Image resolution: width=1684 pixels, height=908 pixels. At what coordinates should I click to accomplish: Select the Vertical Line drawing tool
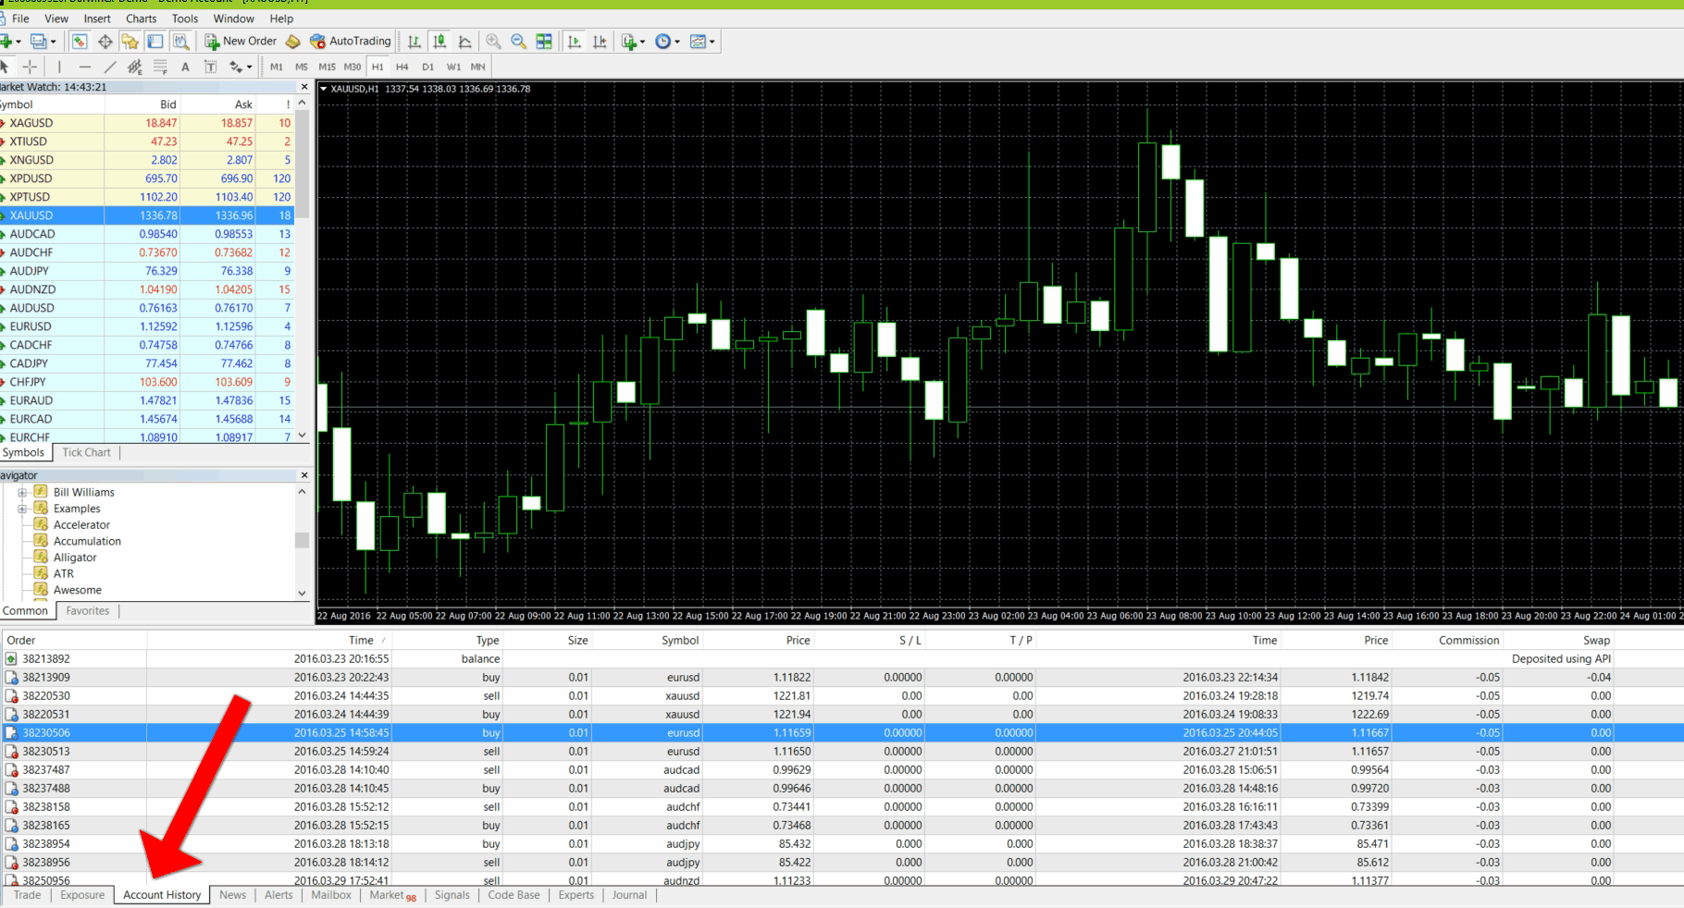point(59,67)
